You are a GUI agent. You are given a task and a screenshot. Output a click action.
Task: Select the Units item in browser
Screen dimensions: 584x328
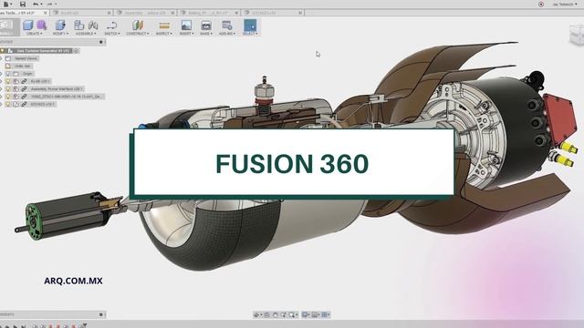point(23,67)
